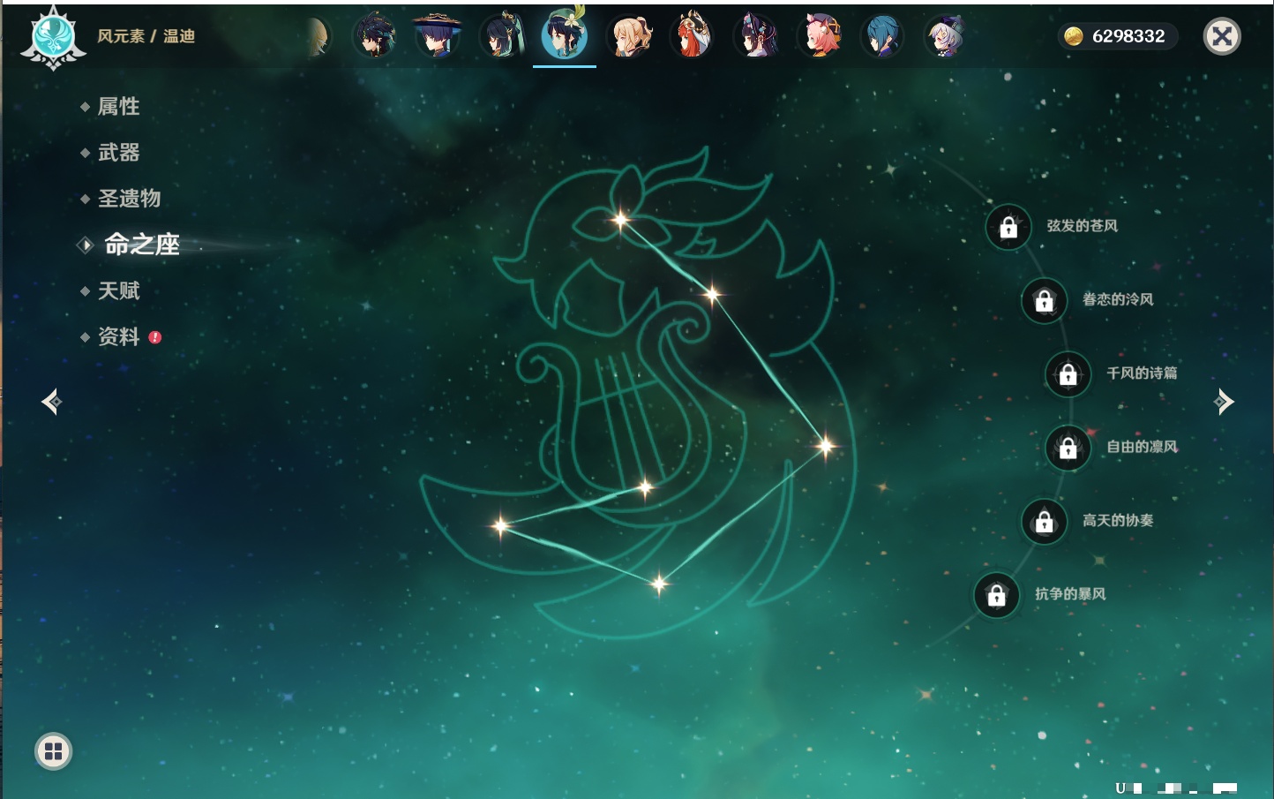This screenshot has height=799, width=1274.
Task: Select the blue-haired character portrait
Action: 882,37
